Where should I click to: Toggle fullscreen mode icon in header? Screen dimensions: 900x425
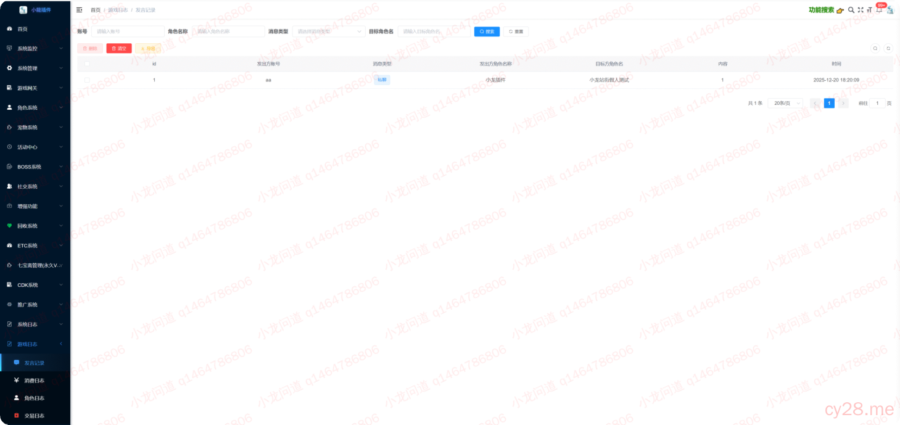[x=861, y=10]
